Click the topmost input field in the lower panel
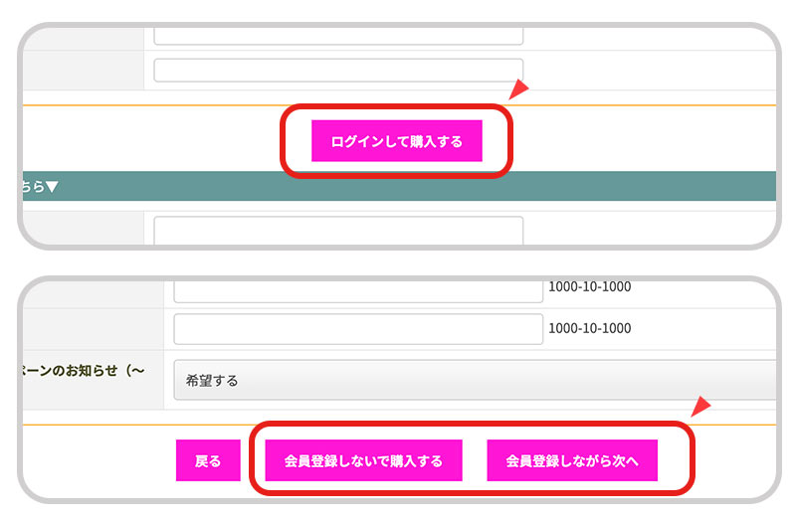Screen dimensions: 796x522 point(358,289)
